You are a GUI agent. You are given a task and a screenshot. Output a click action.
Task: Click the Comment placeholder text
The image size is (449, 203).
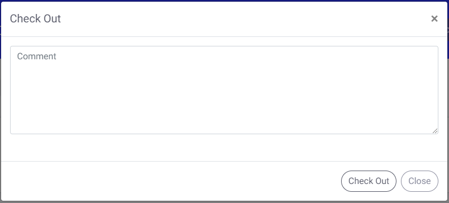pyautogui.click(x=37, y=56)
